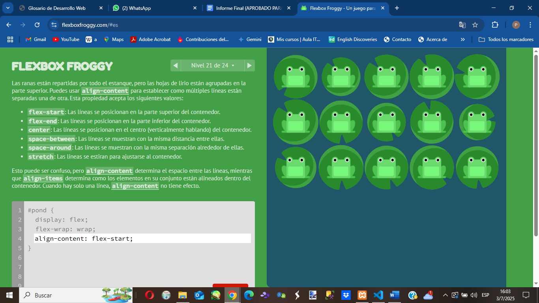The width and height of the screenshot is (539, 303).
Task: Open the Windows notification center
Action: (526, 295)
